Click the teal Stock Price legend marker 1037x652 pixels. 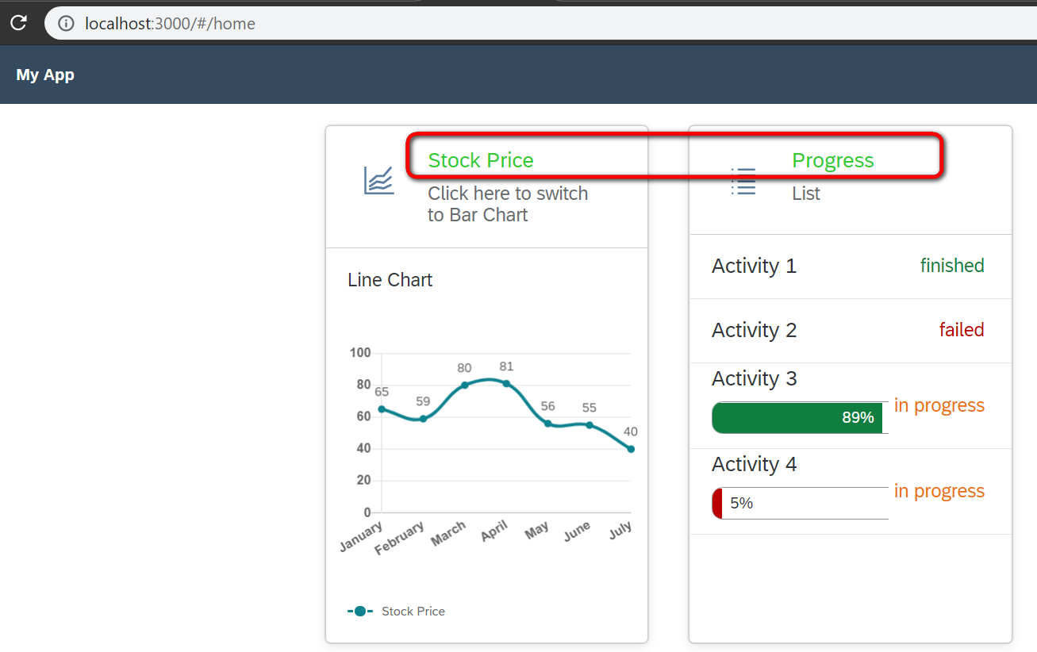coord(361,611)
